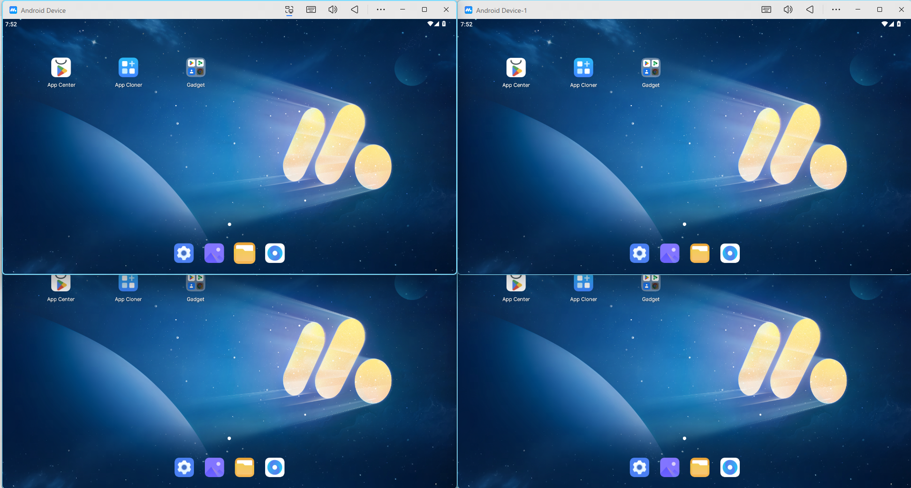Open keyboard mapping in Android Device title bar

click(x=311, y=9)
